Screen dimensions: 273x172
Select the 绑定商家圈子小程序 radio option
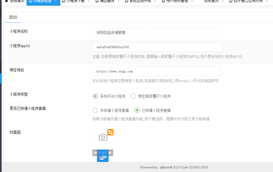tap(133, 96)
